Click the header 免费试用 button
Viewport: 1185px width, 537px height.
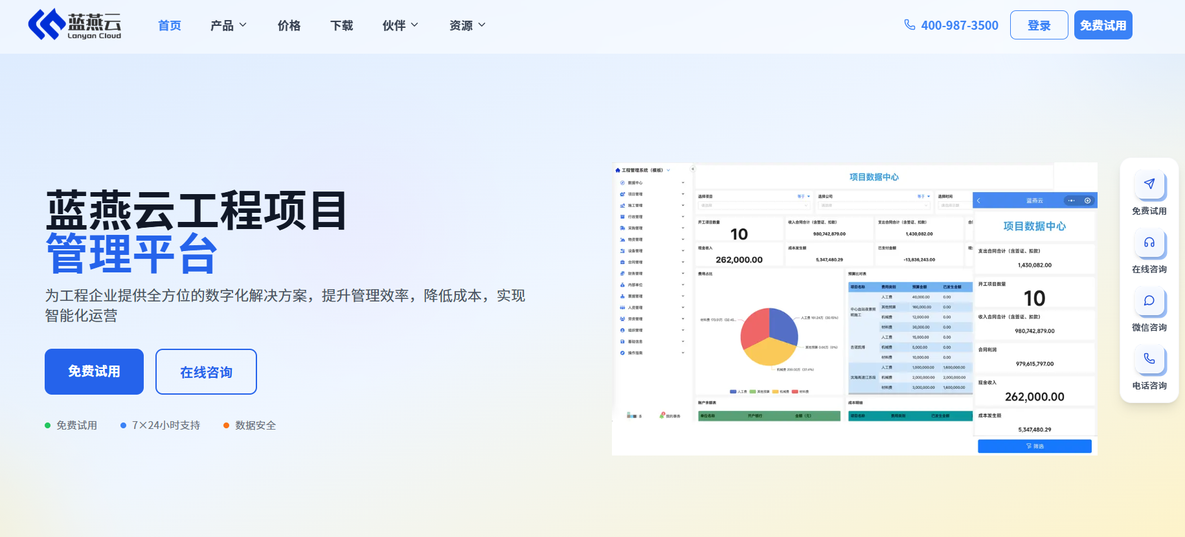pyautogui.click(x=1103, y=25)
